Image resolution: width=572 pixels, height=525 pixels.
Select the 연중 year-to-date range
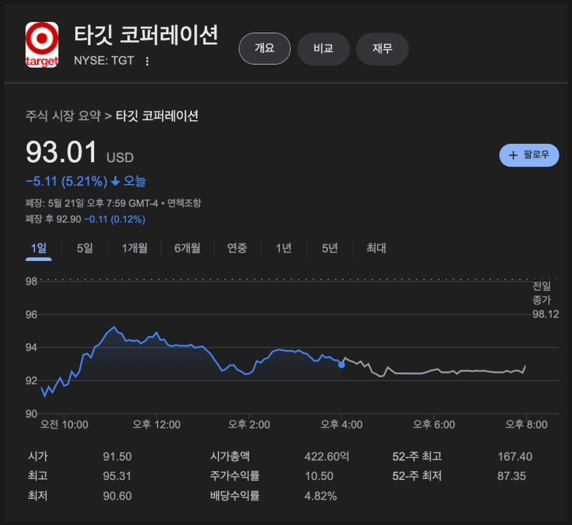coord(237,248)
